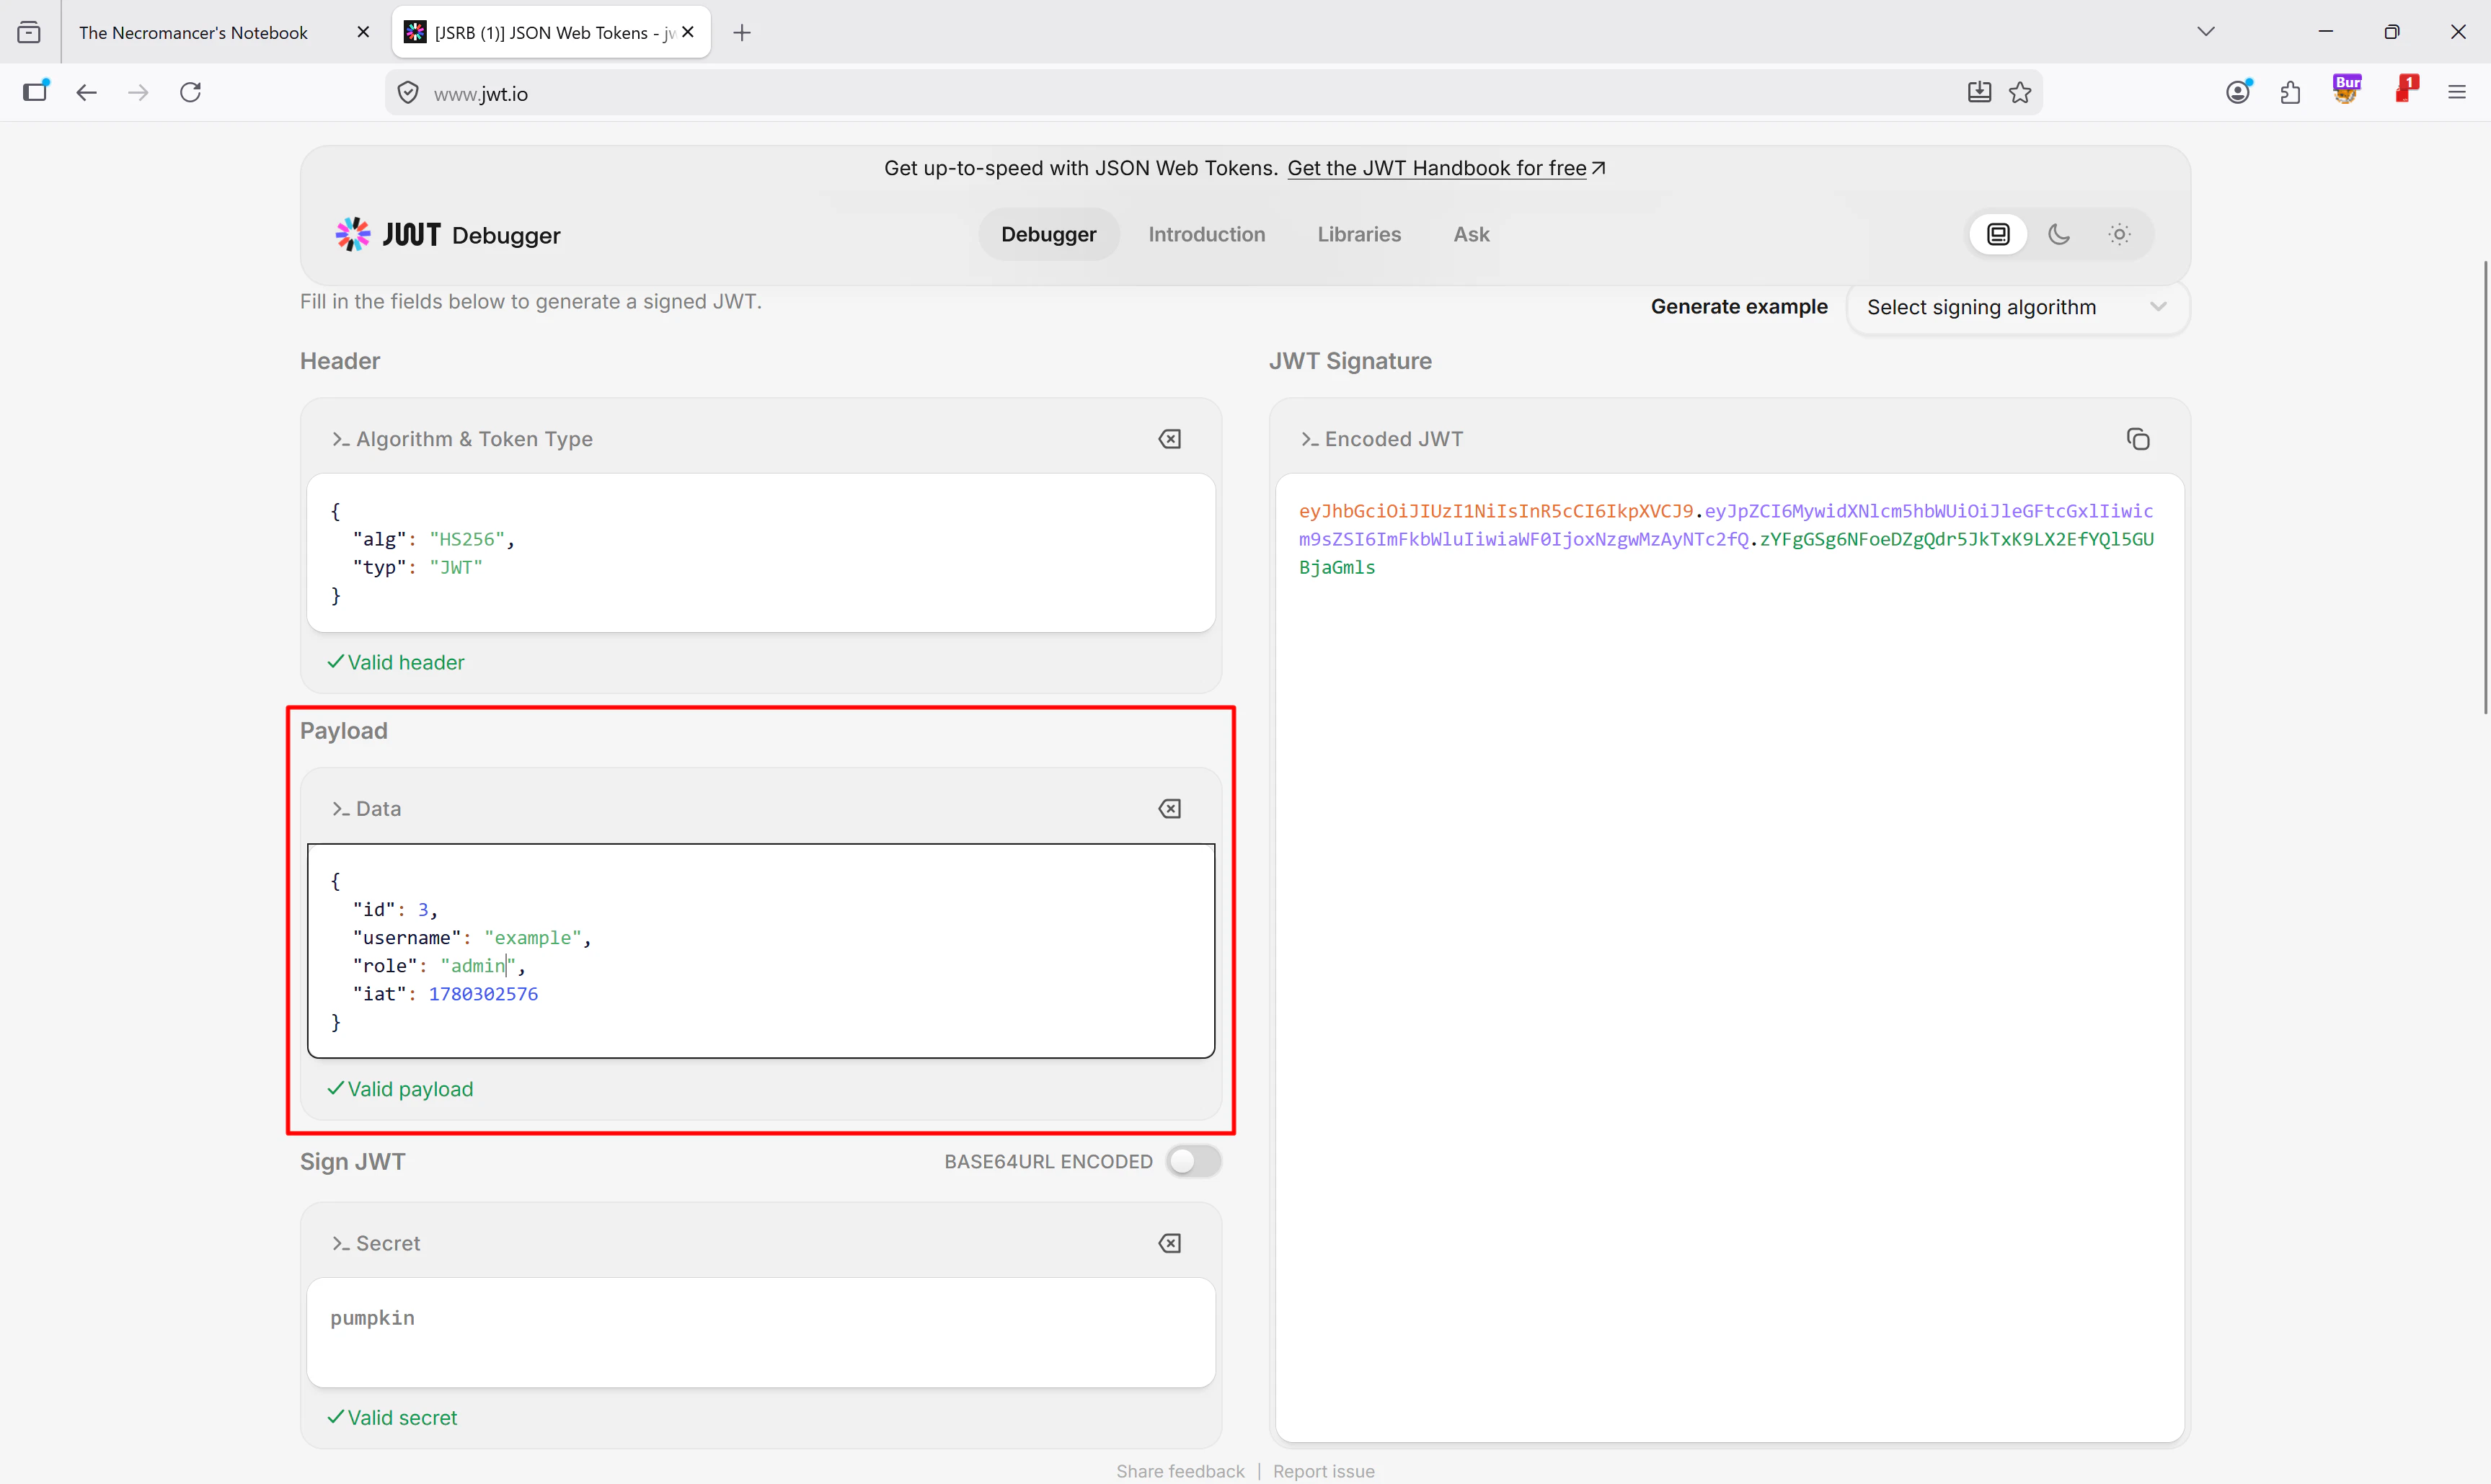Open the browser account profile icon
The image size is (2491, 1484).
pos(2239,93)
